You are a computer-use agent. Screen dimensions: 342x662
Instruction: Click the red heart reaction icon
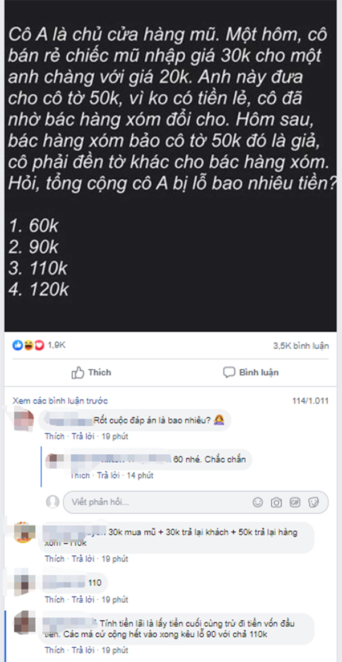[x=39, y=345]
